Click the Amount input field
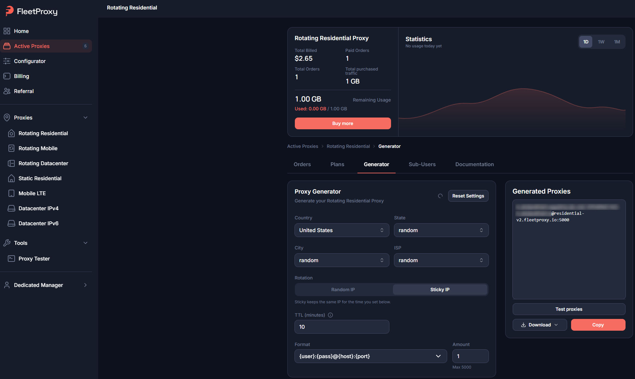Screen dimensions: 635x379 pyautogui.click(x=470, y=356)
